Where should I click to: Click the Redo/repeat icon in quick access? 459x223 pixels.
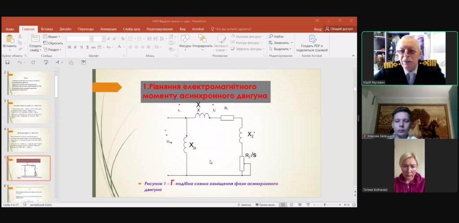(33, 62)
